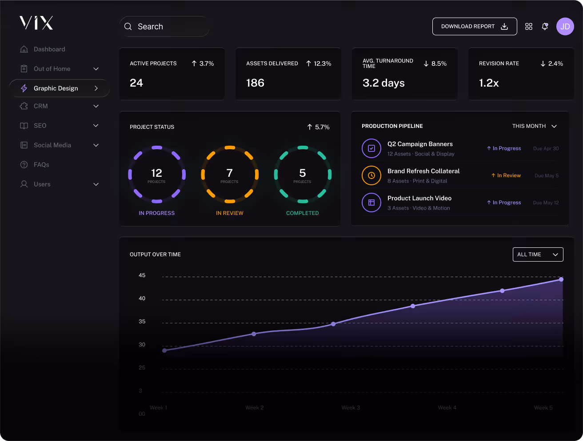Click the Due May 5 date
The width and height of the screenshot is (583, 441).
click(x=547, y=175)
